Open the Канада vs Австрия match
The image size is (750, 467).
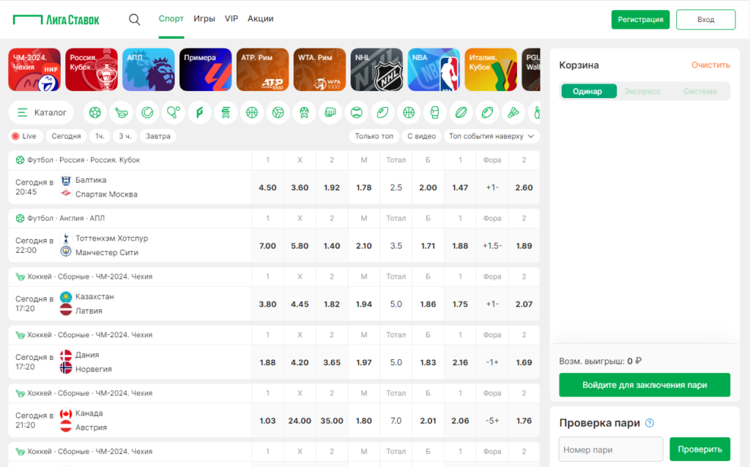tap(130, 421)
